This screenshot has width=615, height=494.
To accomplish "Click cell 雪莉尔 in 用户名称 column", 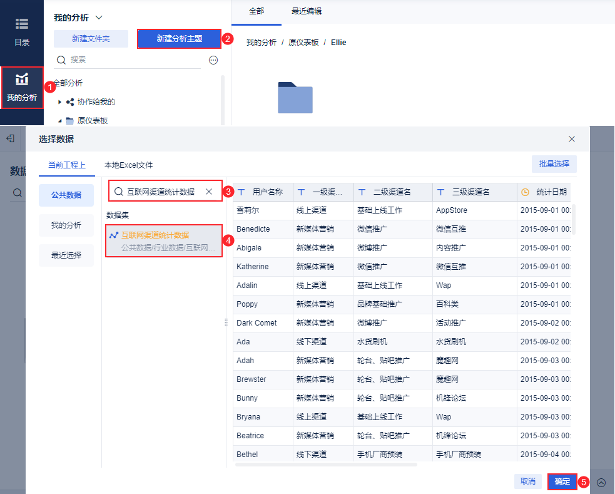I will coord(263,210).
